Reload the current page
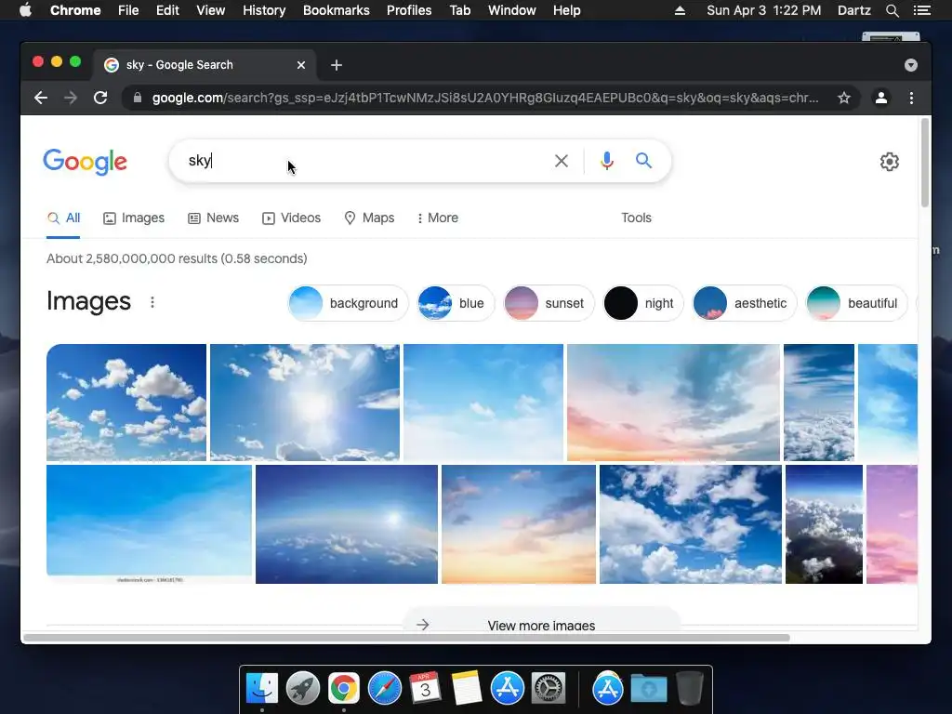Image resolution: width=952 pixels, height=714 pixels. coord(100,98)
